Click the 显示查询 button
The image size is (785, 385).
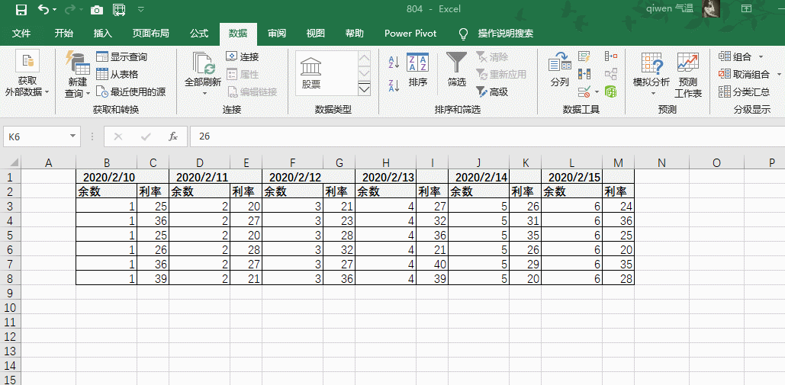tap(122, 56)
